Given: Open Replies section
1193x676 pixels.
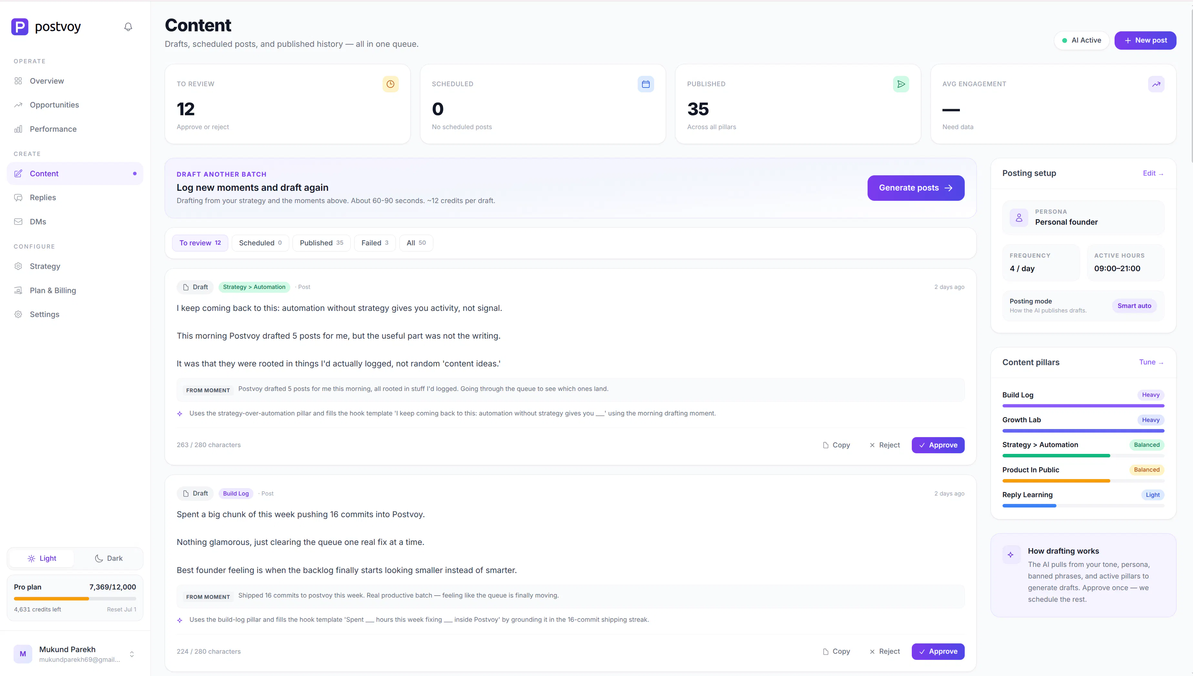Looking at the screenshot, I should (x=75, y=197).
